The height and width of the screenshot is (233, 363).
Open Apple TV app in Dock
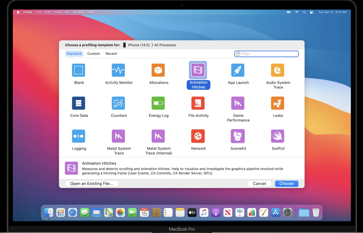click(192, 212)
